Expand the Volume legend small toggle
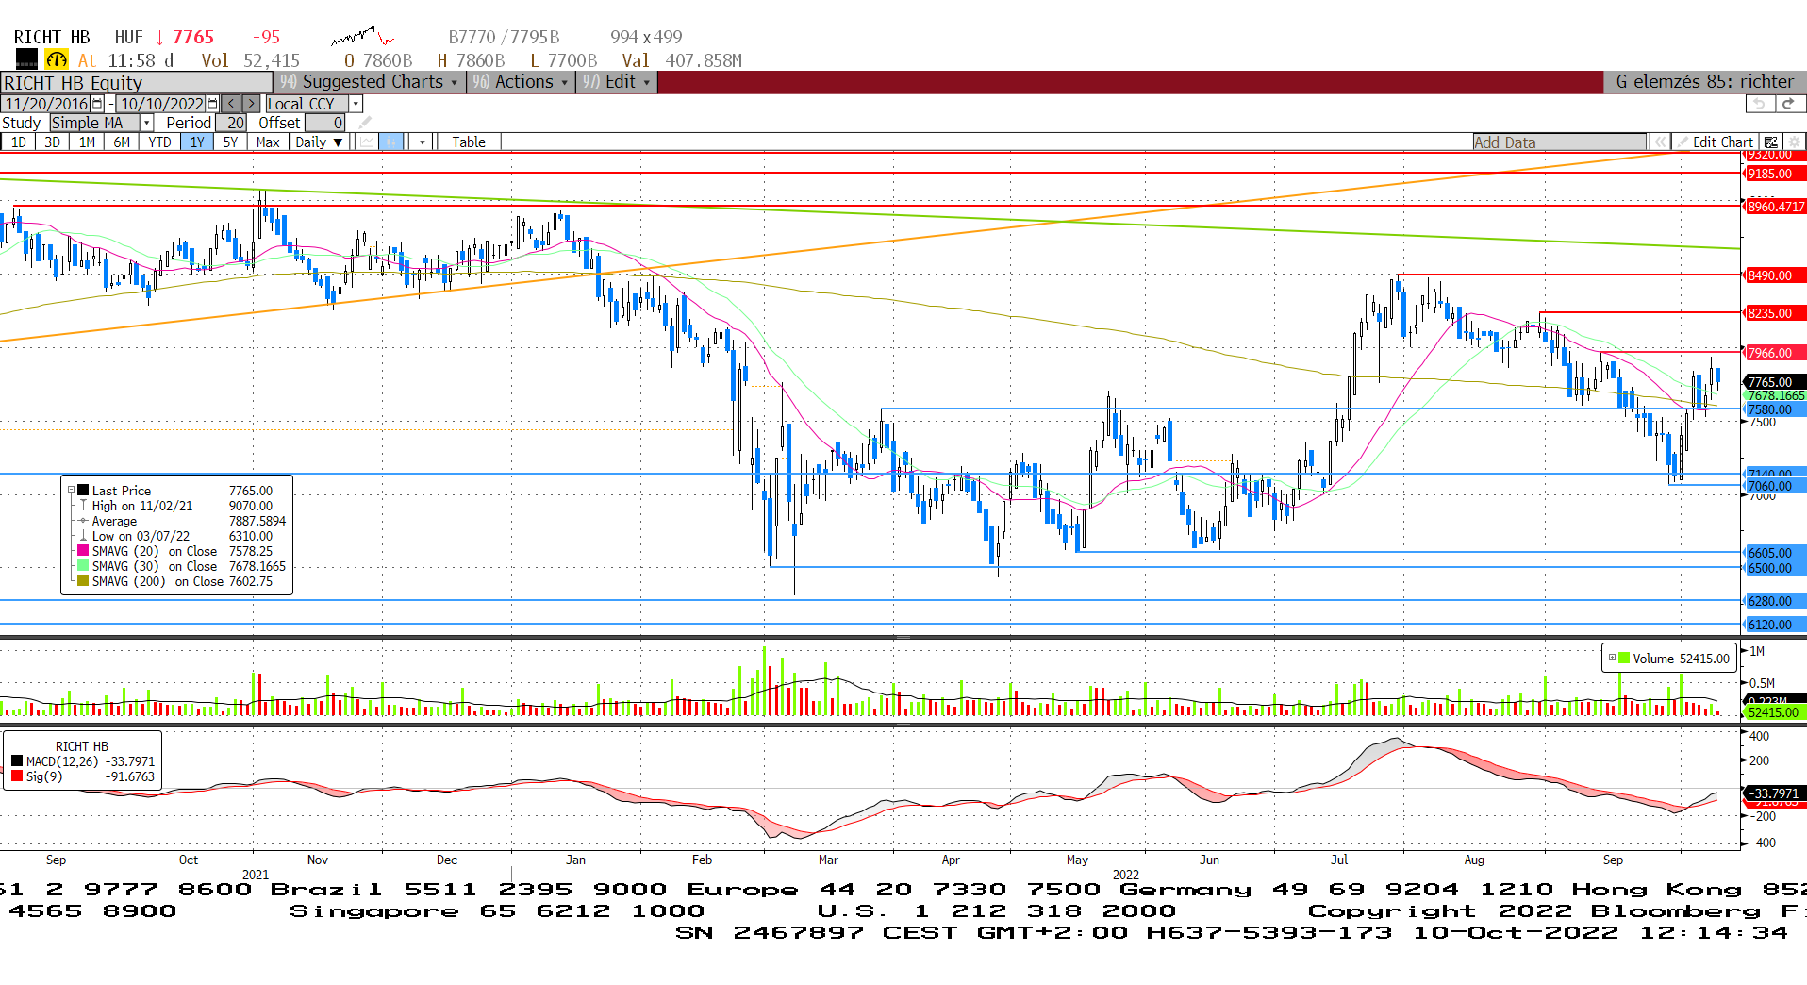The image size is (1807, 985). click(x=1612, y=659)
